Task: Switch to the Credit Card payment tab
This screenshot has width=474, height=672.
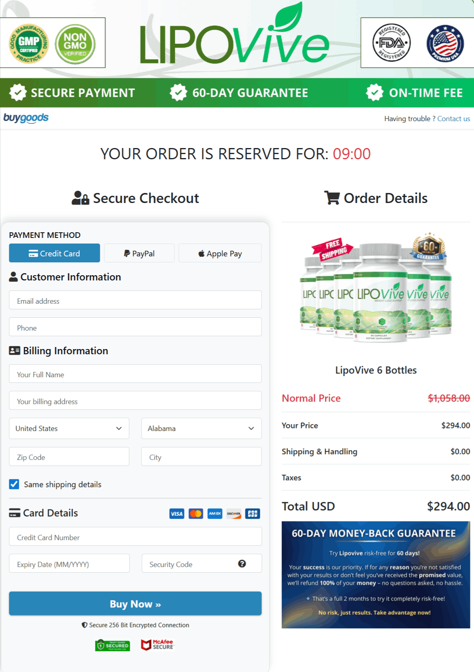Action: point(54,253)
